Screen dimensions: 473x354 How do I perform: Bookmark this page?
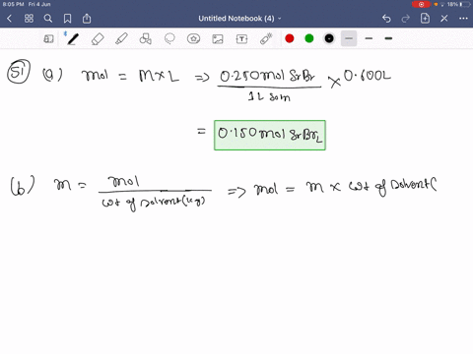(67, 19)
